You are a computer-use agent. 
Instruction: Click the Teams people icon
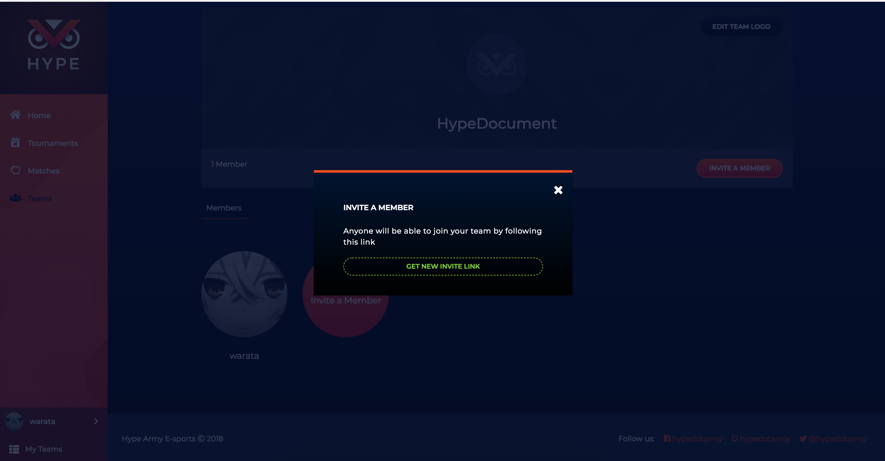[x=15, y=198]
